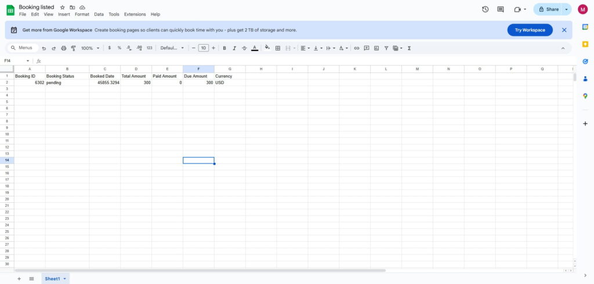Viewport: 594px width, 284px height.
Task: Open the Extensions menu
Action: 135,14
